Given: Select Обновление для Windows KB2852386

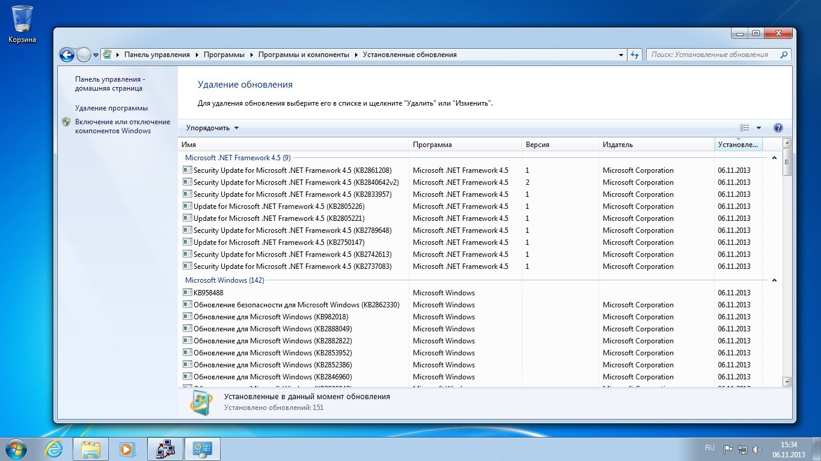Looking at the screenshot, I should pyautogui.click(x=471, y=365).
